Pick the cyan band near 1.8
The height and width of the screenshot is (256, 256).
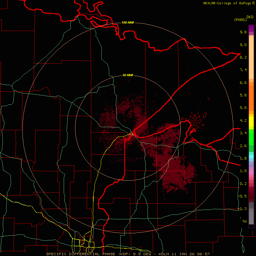point(251,156)
